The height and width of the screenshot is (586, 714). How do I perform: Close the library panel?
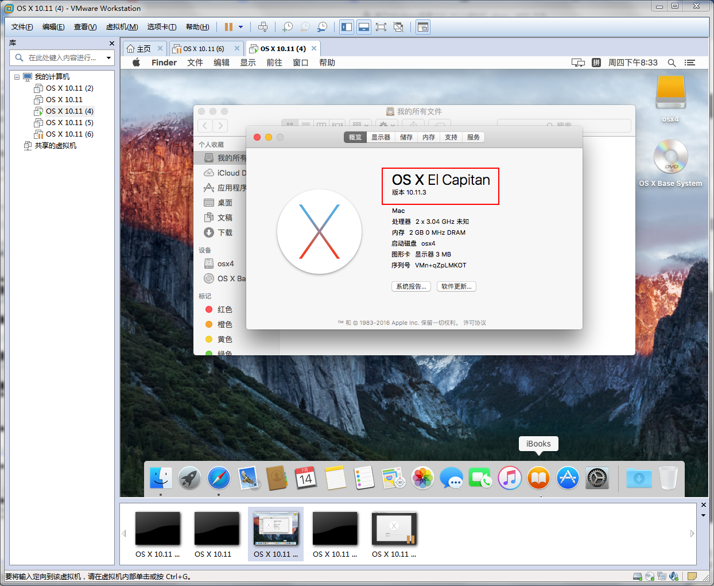click(112, 43)
